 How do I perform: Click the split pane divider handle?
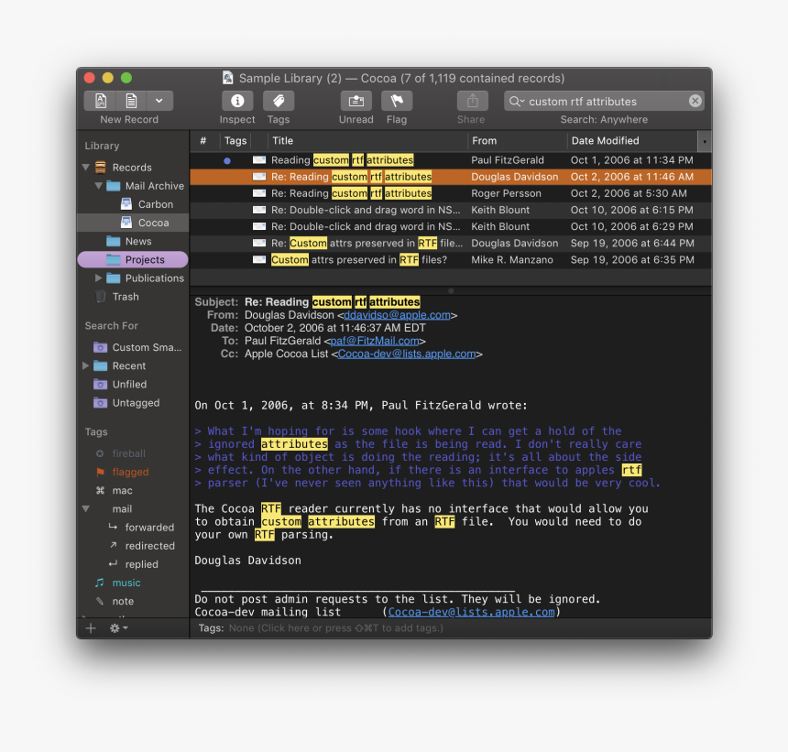[x=451, y=291]
